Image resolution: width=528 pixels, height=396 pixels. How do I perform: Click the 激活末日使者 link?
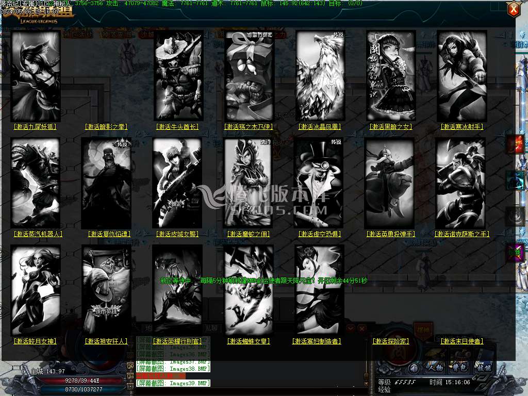coord(462,341)
